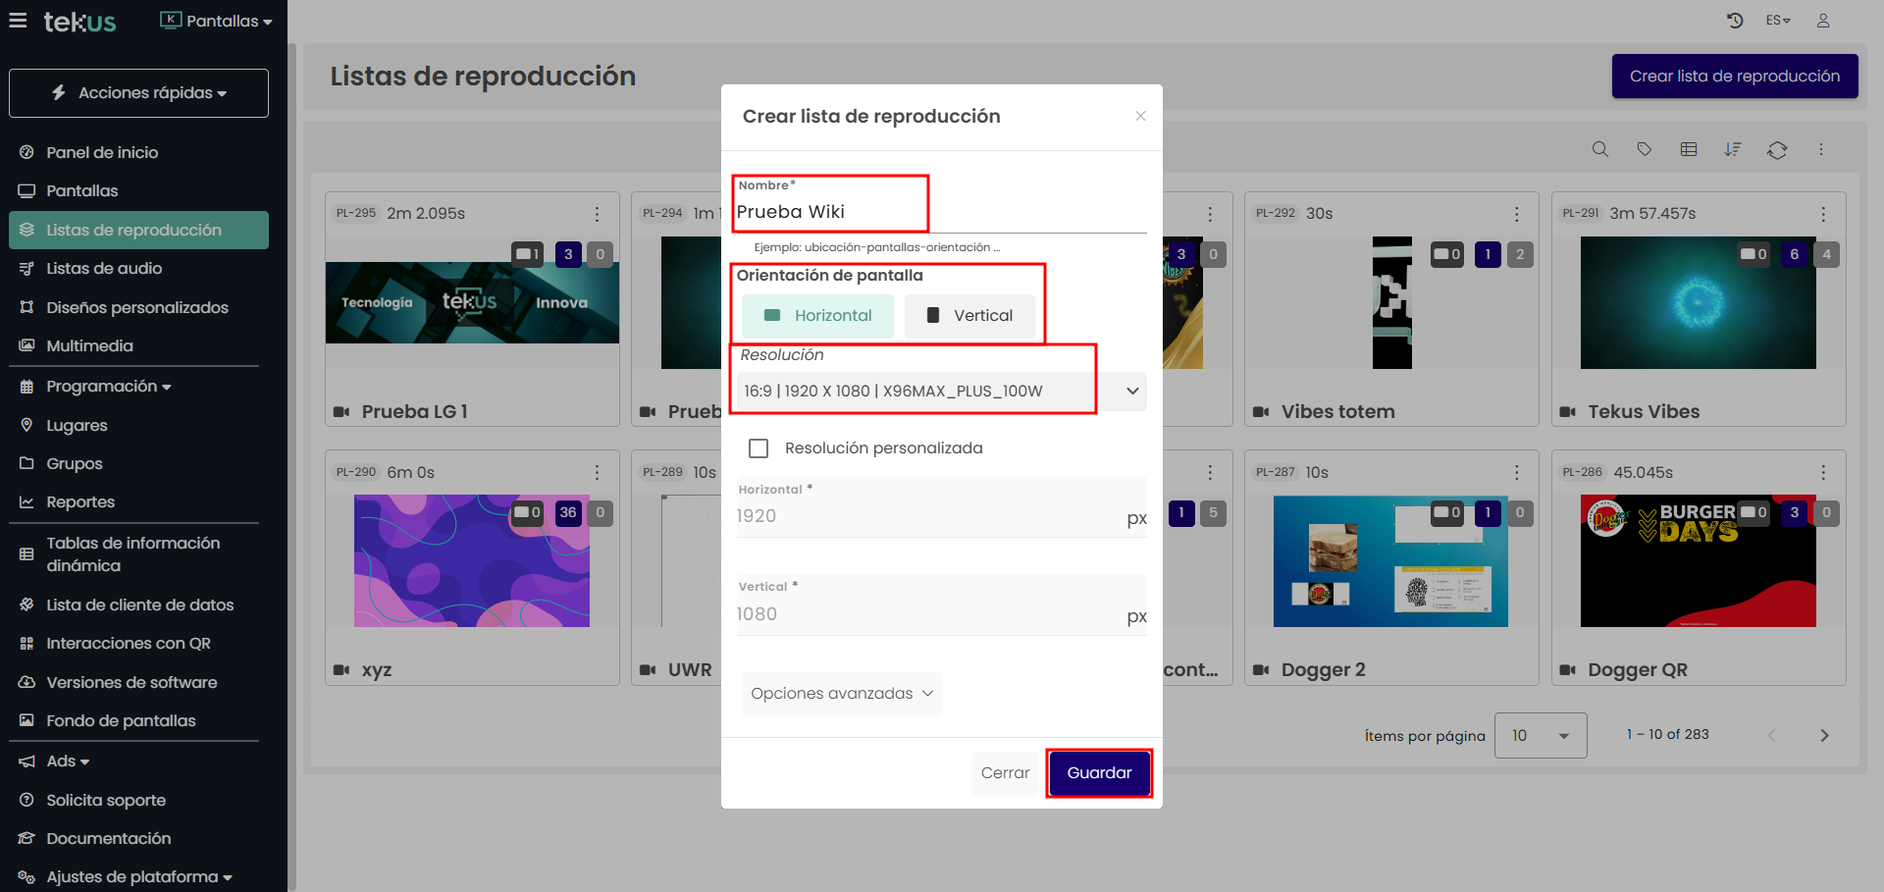Expand Opciones avanzadas section
This screenshot has width=1884, height=892.
(x=841, y=694)
